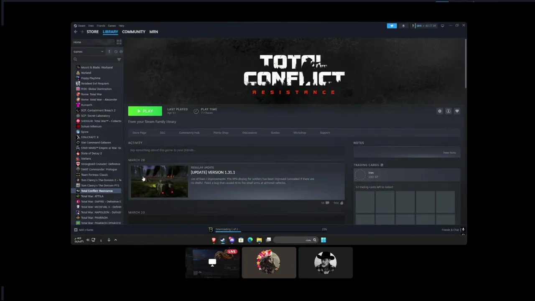The width and height of the screenshot is (535, 301).
Task: Open MRN account dropdown at top right
Action: pos(426,26)
